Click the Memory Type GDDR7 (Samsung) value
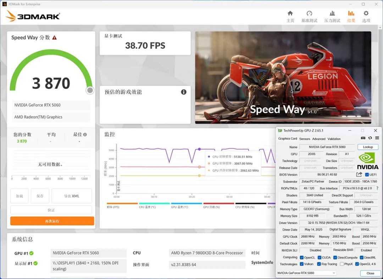383x279 pixels. pos(316,209)
